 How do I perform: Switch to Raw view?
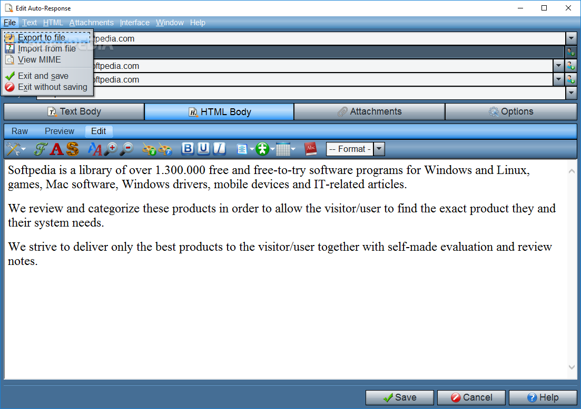coord(19,131)
